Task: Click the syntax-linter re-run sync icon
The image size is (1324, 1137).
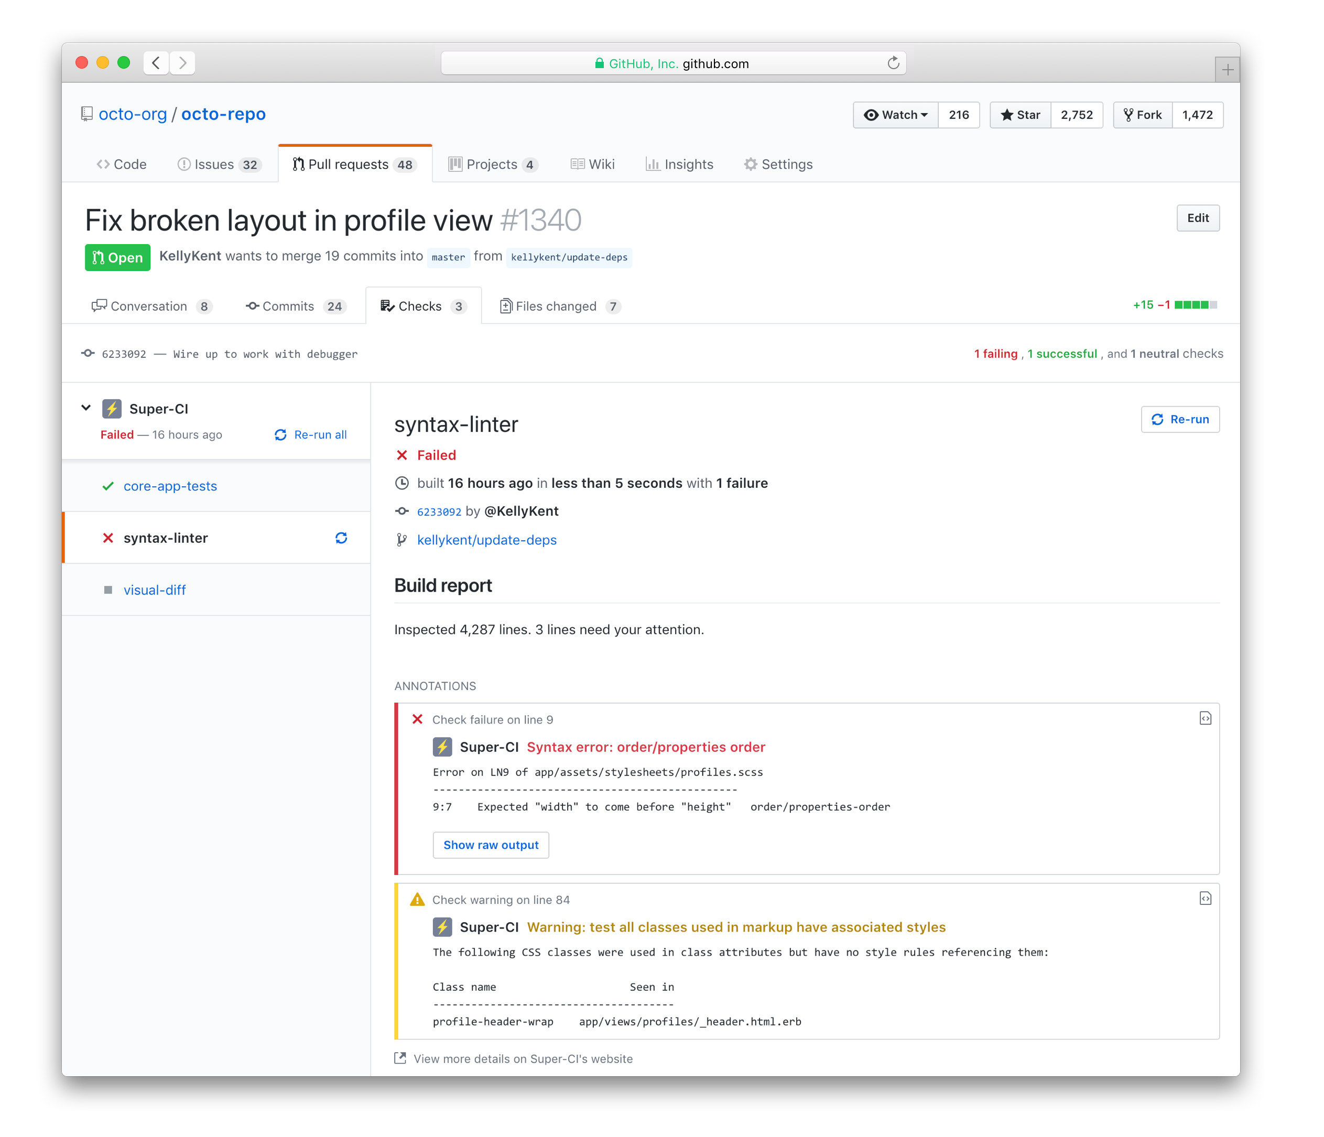Action: click(x=341, y=538)
